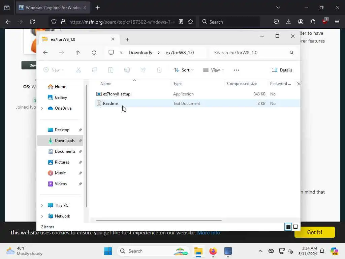Open the New dropdown menu
345x259 pixels.
pyautogui.click(x=54, y=70)
